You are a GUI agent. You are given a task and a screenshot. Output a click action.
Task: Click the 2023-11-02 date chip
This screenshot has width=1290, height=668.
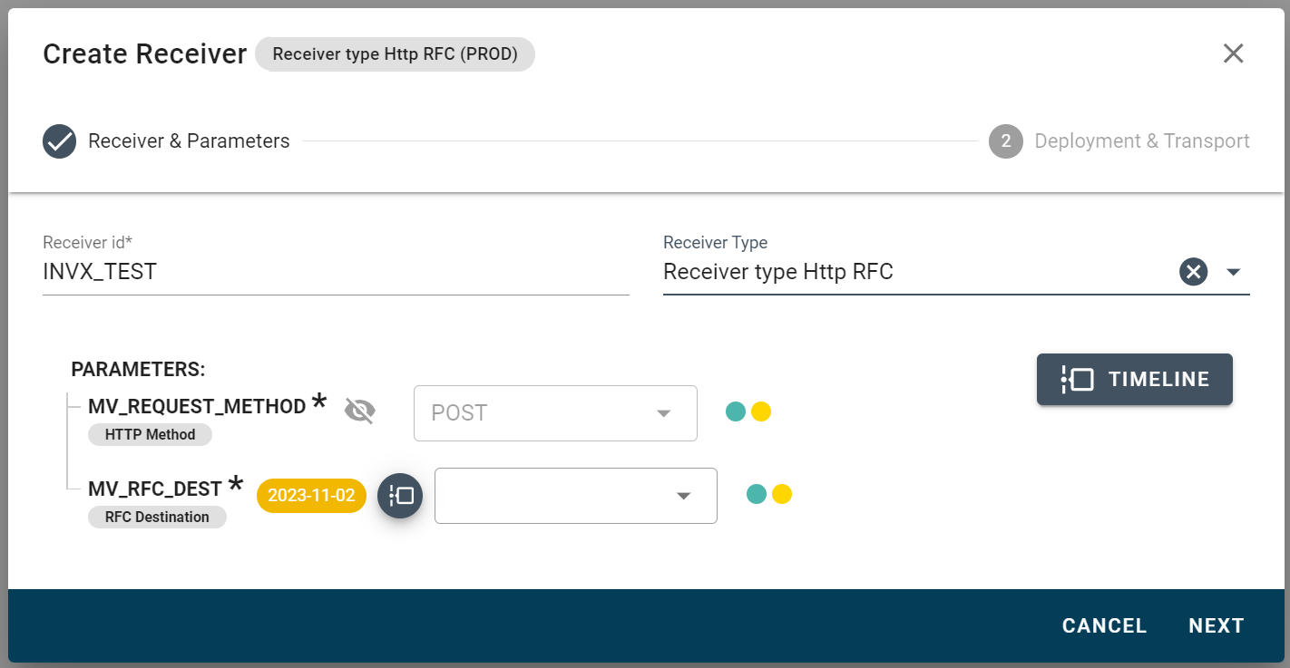click(x=311, y=496)
